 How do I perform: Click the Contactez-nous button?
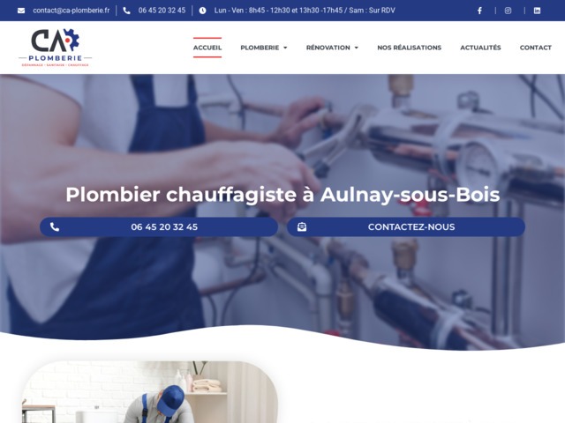coord(406,227)
